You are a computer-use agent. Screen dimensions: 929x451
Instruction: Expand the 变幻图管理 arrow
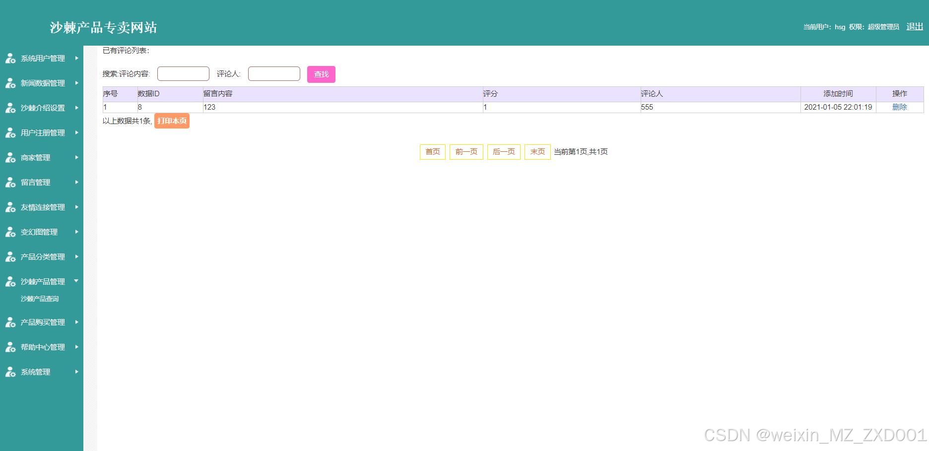click(76, 232)
